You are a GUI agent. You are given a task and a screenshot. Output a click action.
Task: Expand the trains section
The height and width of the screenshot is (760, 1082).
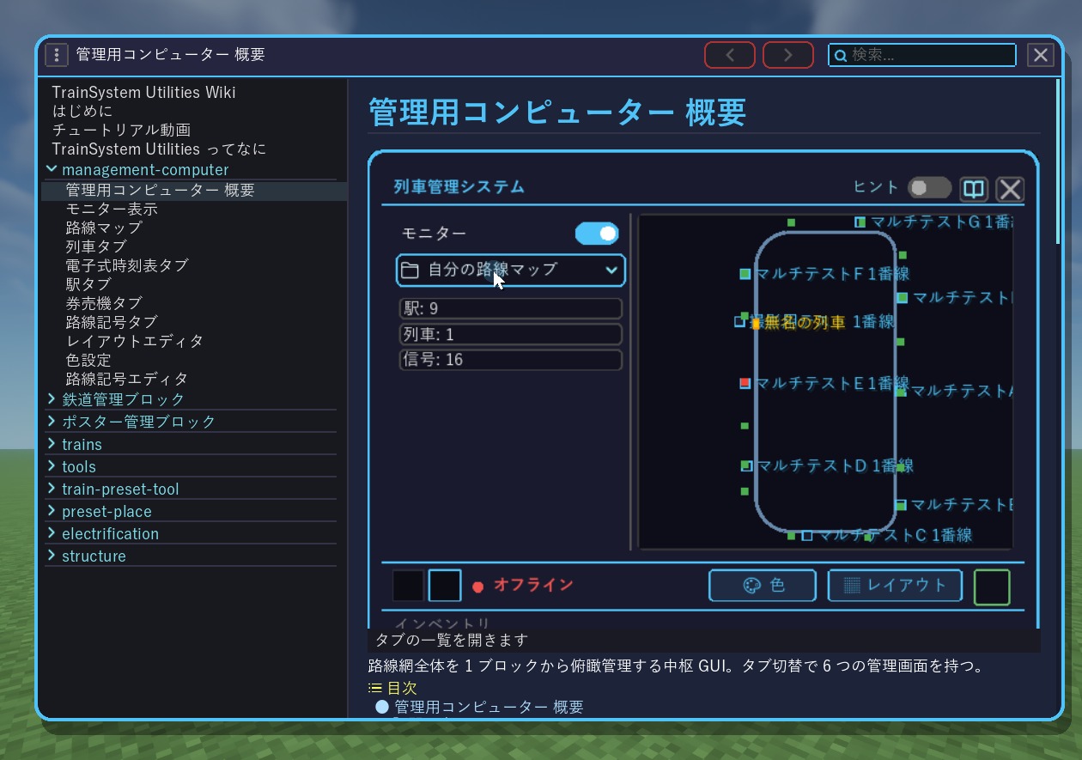52,444
